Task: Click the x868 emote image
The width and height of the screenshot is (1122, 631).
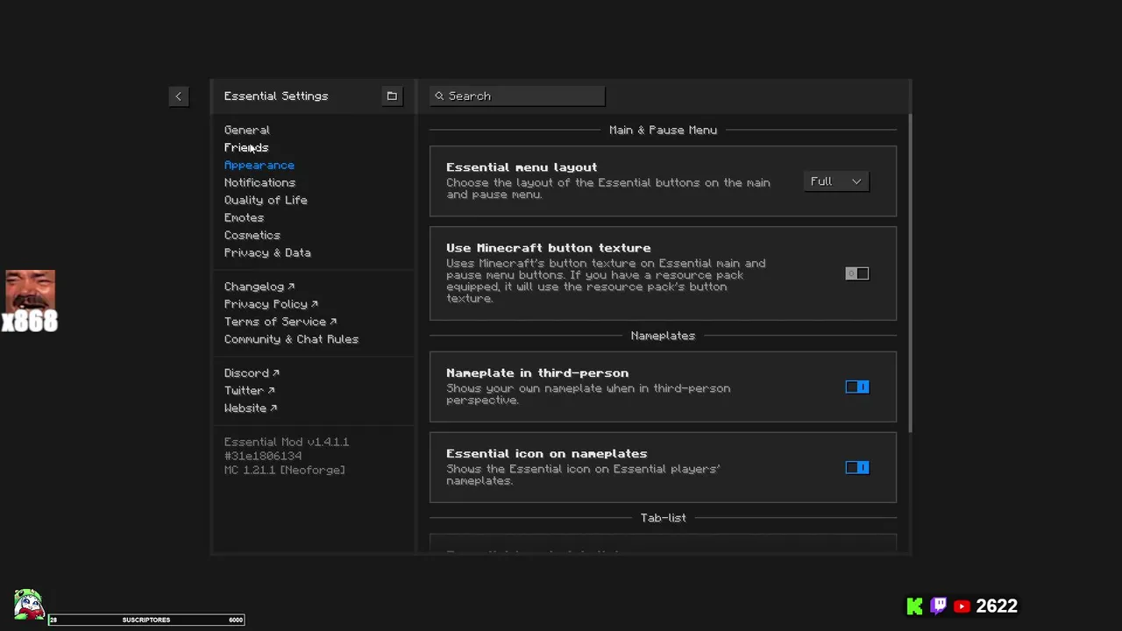Action: pos(30,301)
